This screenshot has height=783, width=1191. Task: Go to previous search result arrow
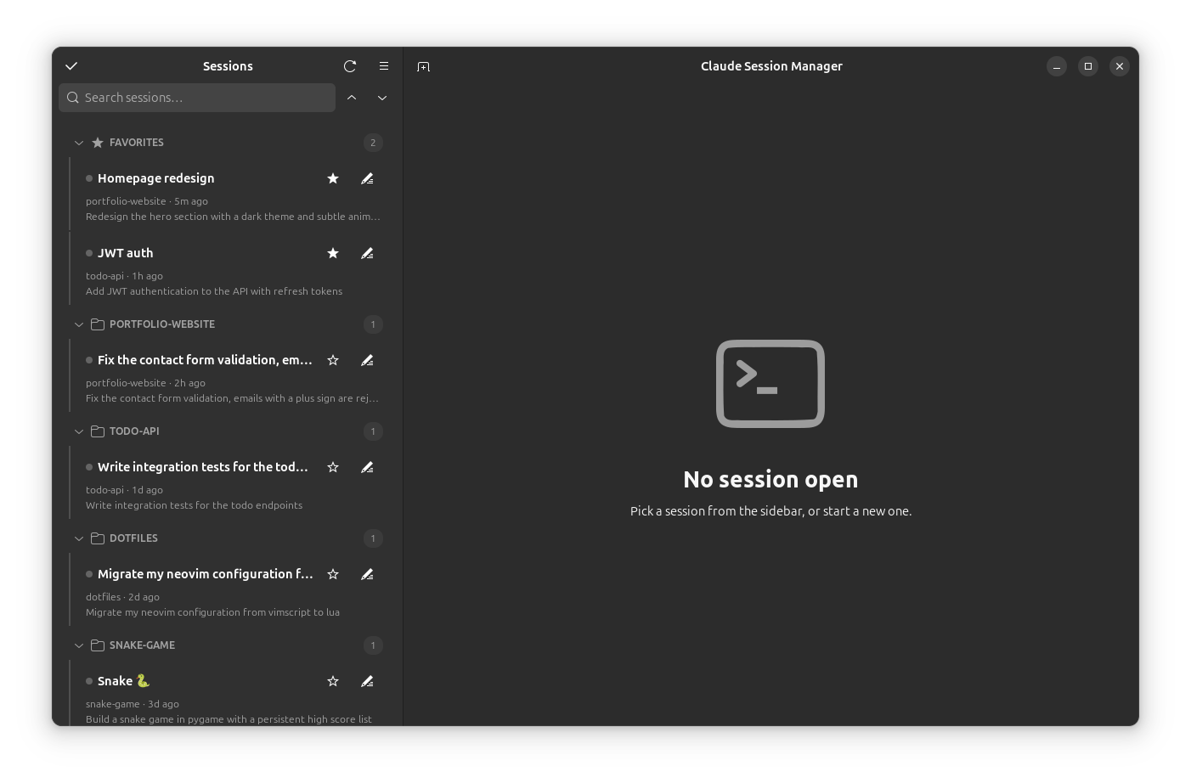coord(352,98)
